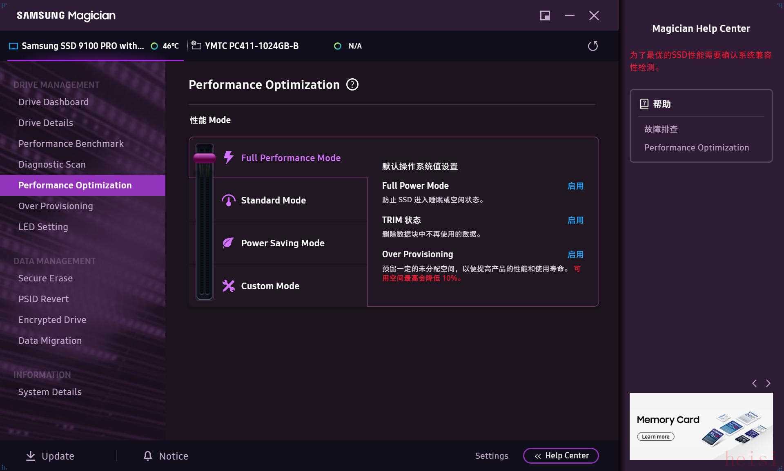
Task: Click the refresh drive list icon
Action: click(x=592, y=46)
